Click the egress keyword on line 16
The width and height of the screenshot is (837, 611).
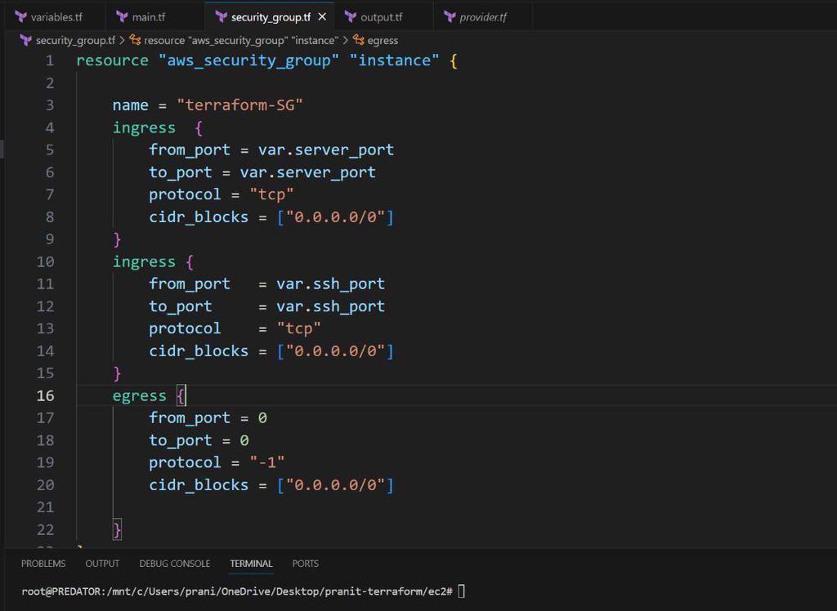tap(139, 395)
